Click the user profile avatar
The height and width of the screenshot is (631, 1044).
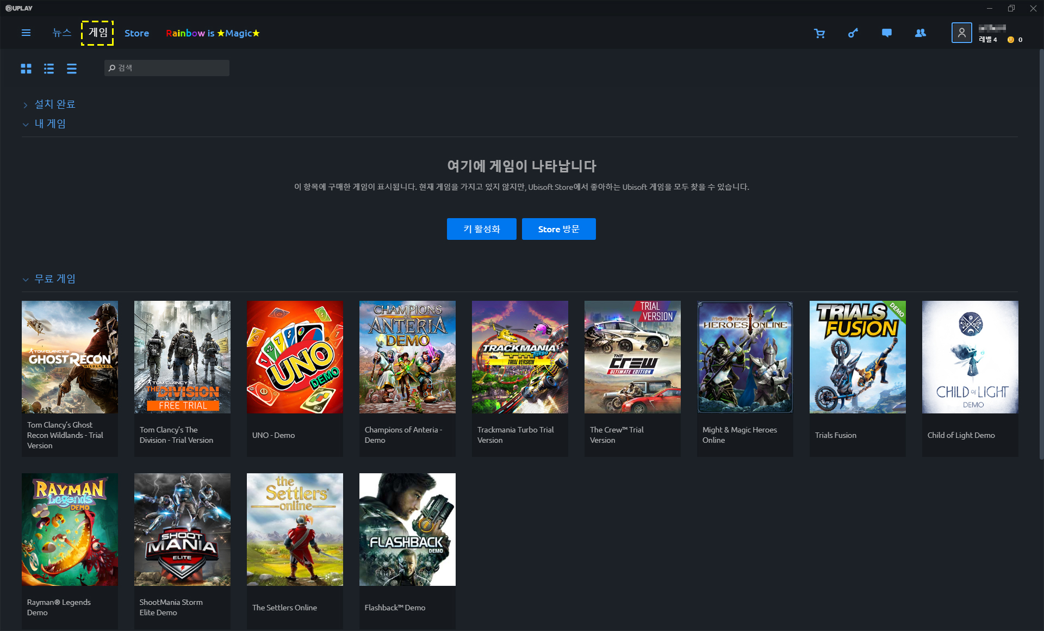961,33
